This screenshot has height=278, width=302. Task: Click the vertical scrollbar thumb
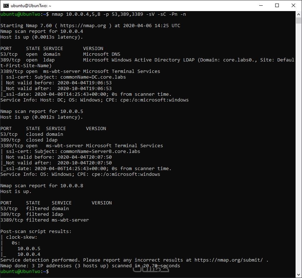(x=298, y=20)
